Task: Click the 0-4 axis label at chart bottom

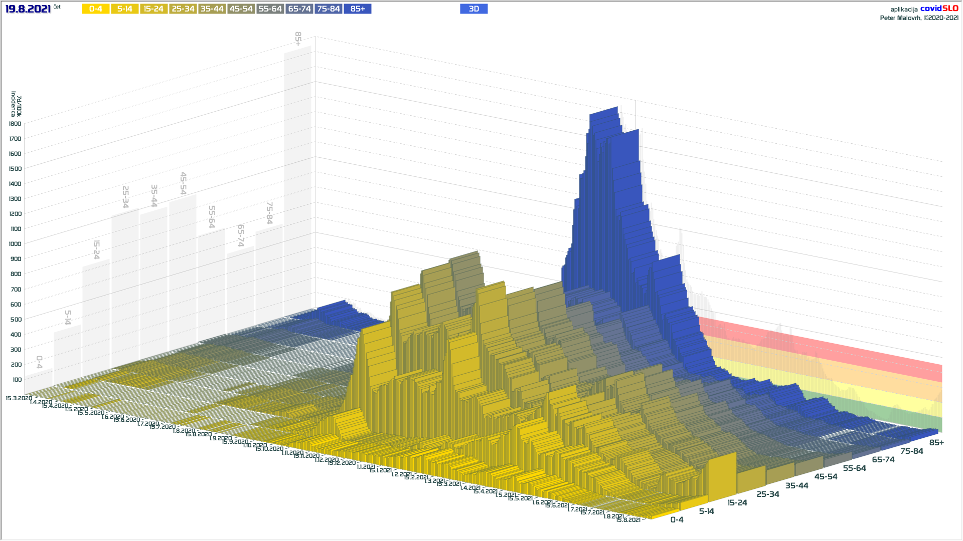Action: point(677,520)
